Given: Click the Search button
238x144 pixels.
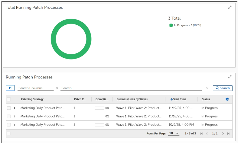Looking at the screenshot, I should [x=223, y=88].
